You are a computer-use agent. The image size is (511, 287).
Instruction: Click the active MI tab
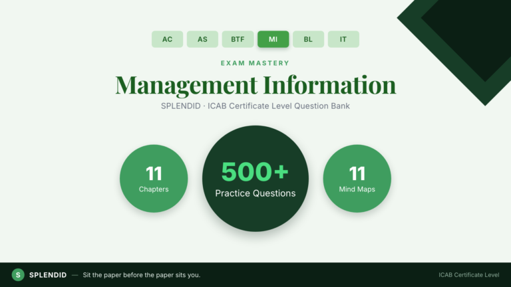pos(273,39)
